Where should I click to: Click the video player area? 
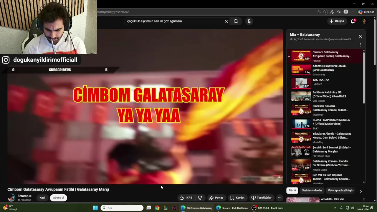tap(145, 107)
